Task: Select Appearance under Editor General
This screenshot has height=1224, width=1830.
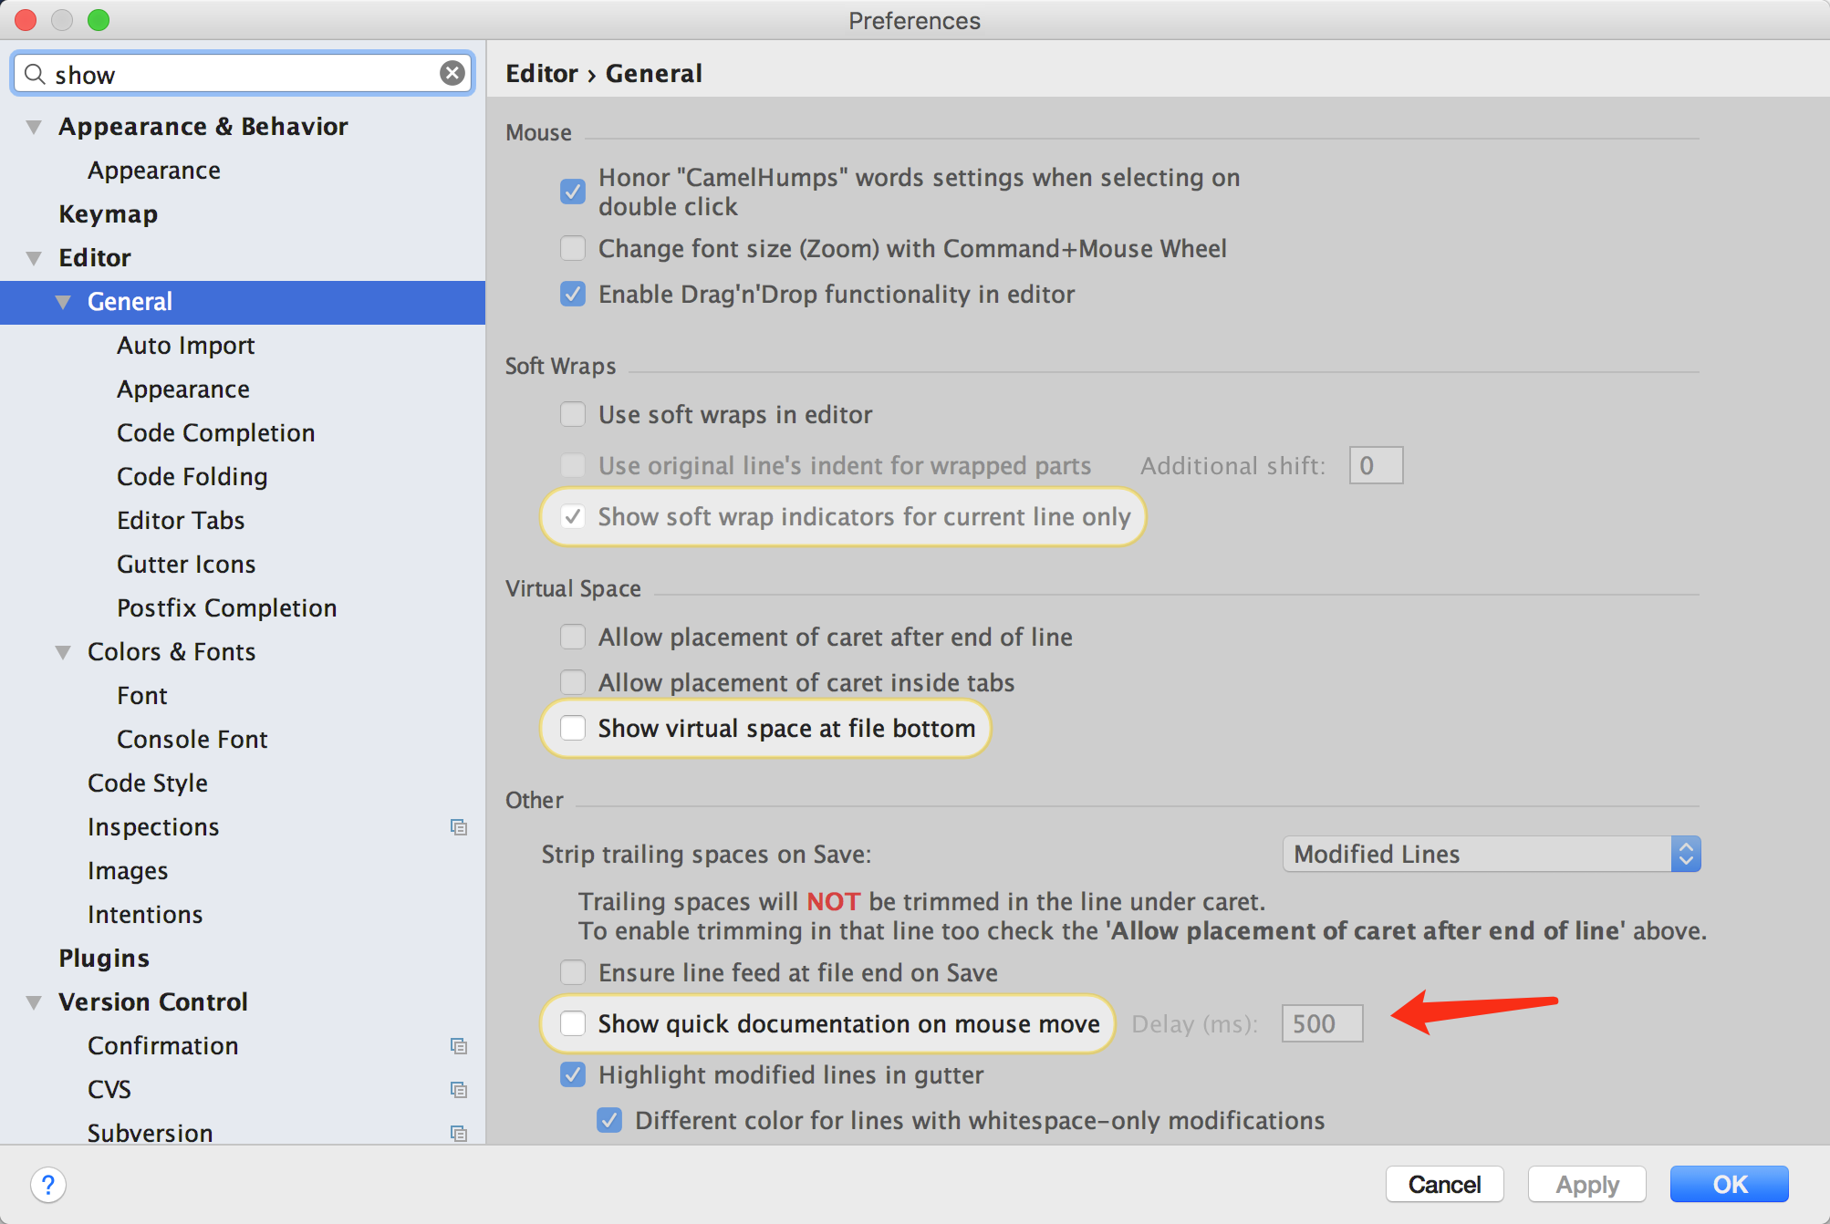Action: coord(183,389)
